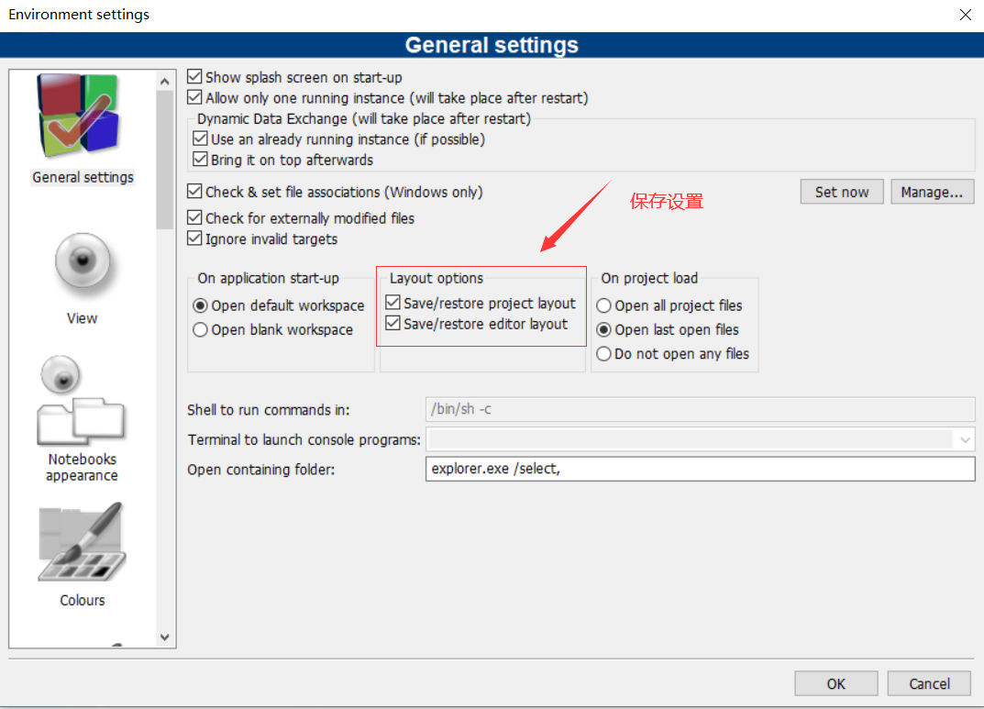
Task: Toggle Use an already running instance
Action: pos(200,138)
